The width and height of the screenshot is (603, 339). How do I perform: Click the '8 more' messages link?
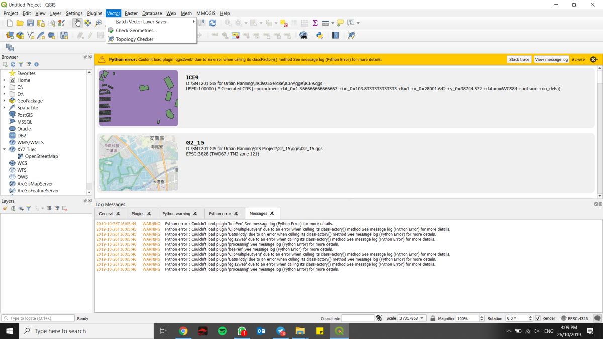578,59
